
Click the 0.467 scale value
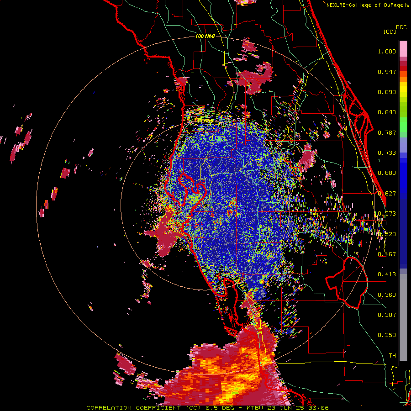click(x=387, y=254)
